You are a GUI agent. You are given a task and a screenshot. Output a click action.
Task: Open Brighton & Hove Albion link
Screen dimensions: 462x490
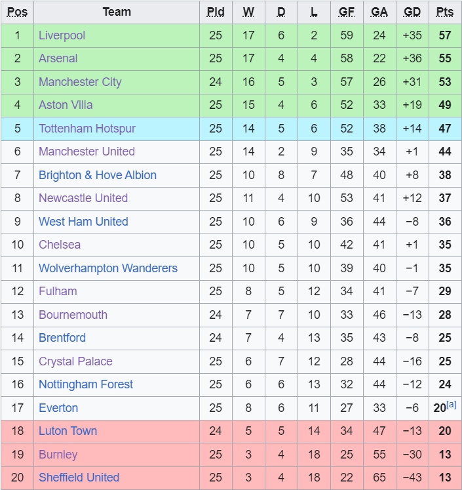(x=98, y=175)
